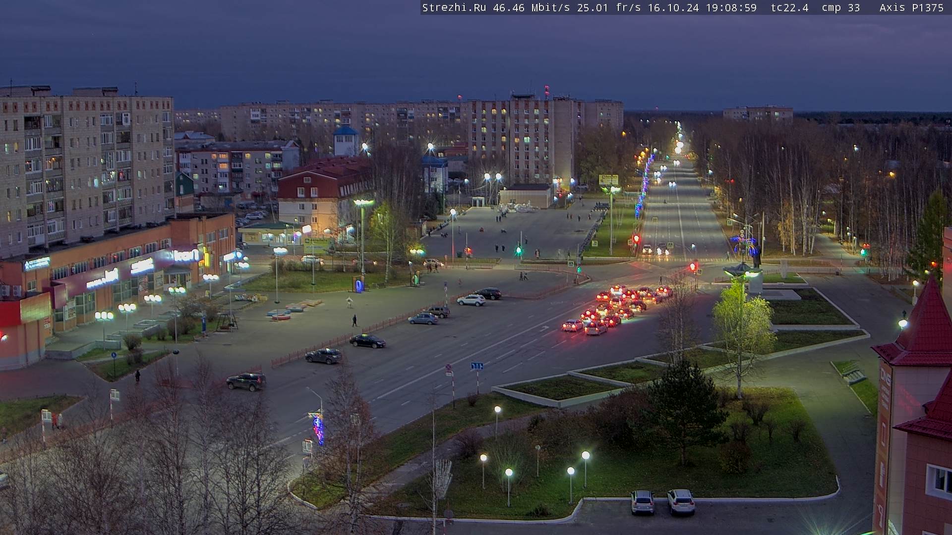The image size is (952, 535).
Task: Click the "19:08:59" time text
Action: [731, 8]
